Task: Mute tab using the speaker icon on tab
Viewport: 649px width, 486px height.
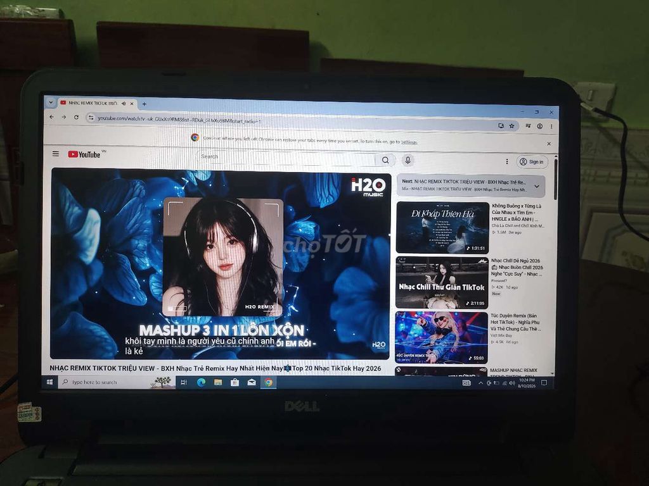Action: (124, 103)
